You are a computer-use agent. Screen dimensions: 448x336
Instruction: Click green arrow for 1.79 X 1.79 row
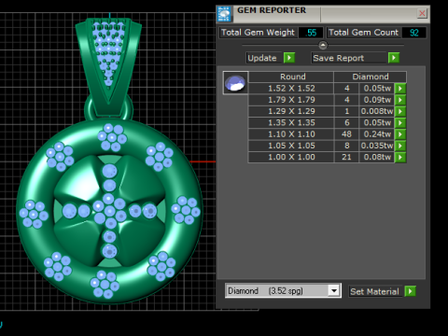click(x=400, y=100)
